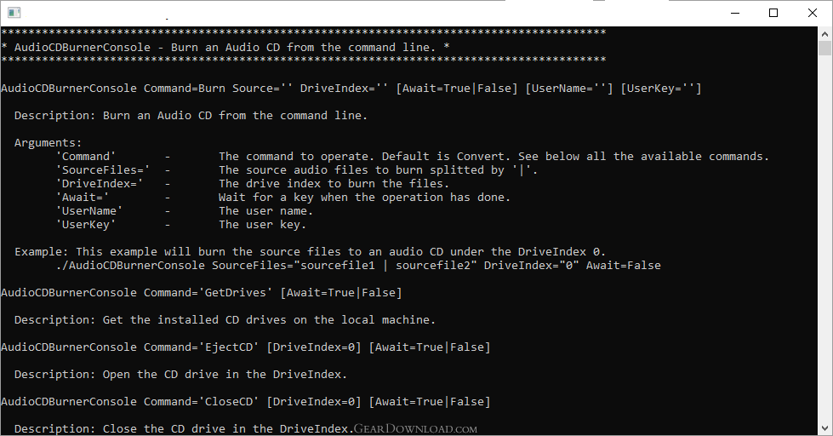The image size is (833, 436).
Task: Click the scrollbar up arrow
Action: 824,34
